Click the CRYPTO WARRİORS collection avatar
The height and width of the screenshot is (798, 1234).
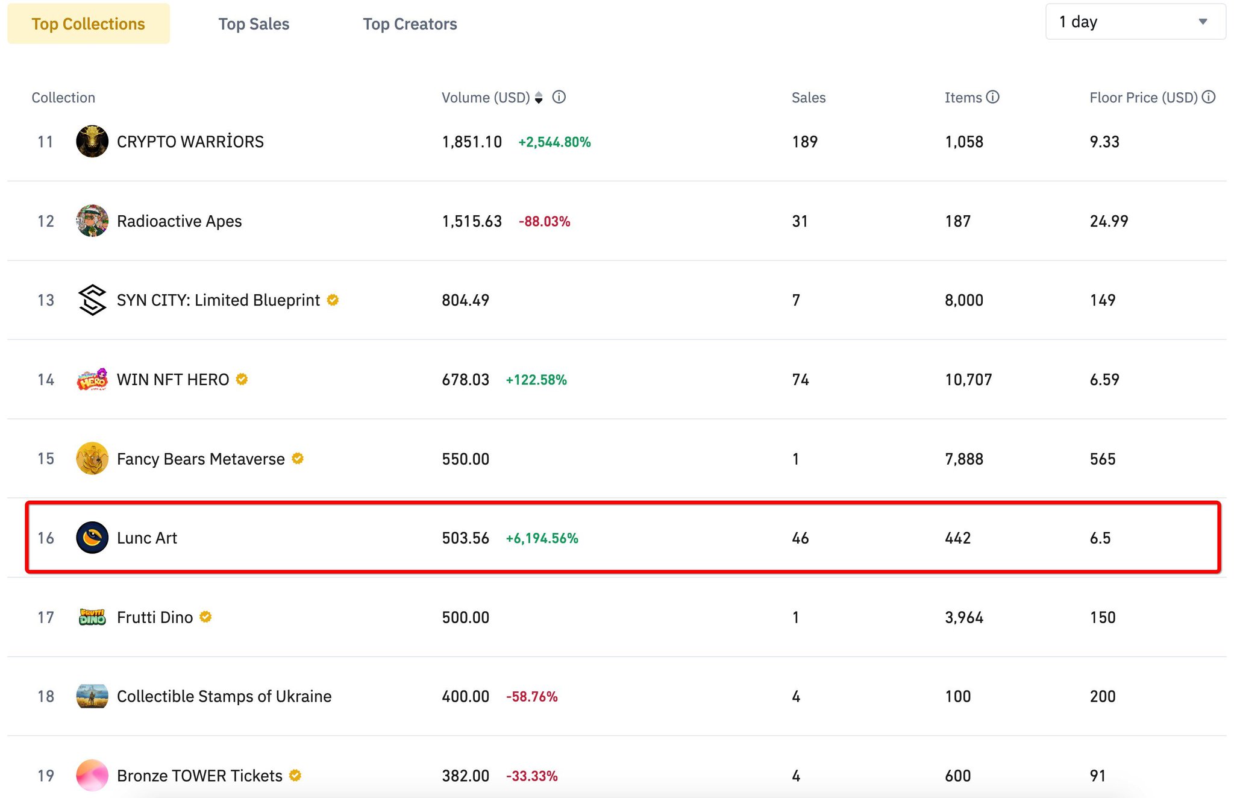92,142
